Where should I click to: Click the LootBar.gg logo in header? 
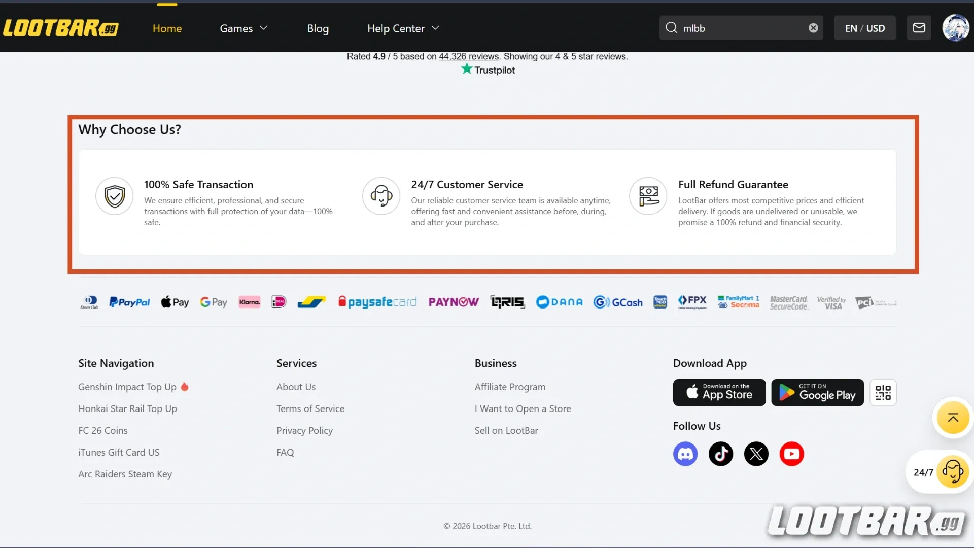[x=61, y=28]
